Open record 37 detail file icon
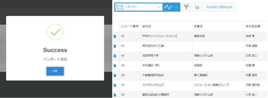The height and width of the screenshot is (98, 268). pos(115,85)
